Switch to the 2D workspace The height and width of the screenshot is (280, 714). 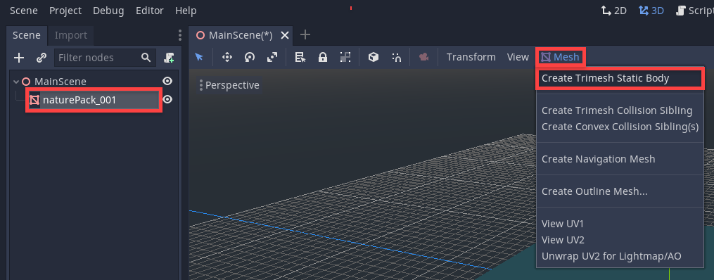tap(614, 11)
